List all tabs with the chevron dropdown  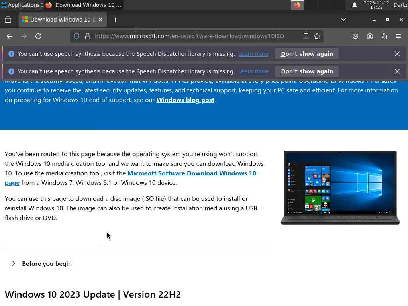(x=343, y=20)
